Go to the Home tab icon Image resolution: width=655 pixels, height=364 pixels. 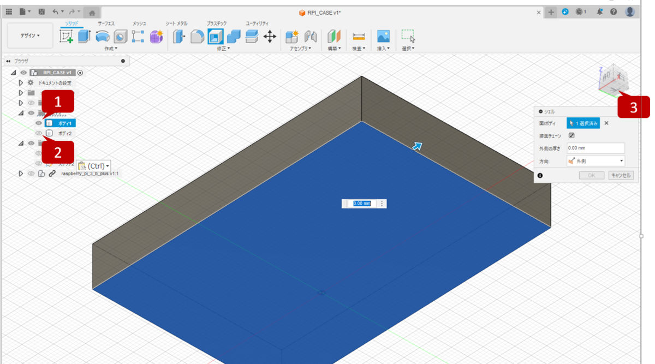tap(93, 13)
